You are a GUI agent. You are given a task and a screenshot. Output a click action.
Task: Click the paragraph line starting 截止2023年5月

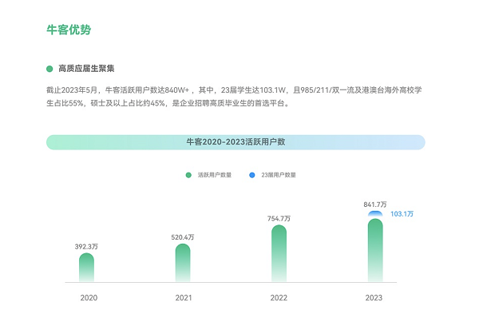point(234,90)
